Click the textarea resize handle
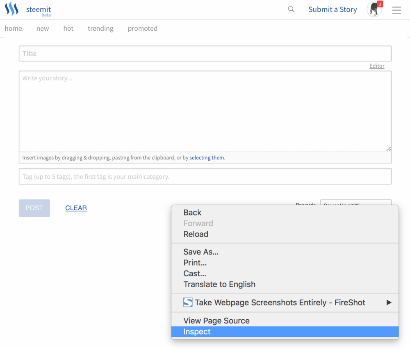The height and width of the screenshot is (348, 410). tap(388, 149)
